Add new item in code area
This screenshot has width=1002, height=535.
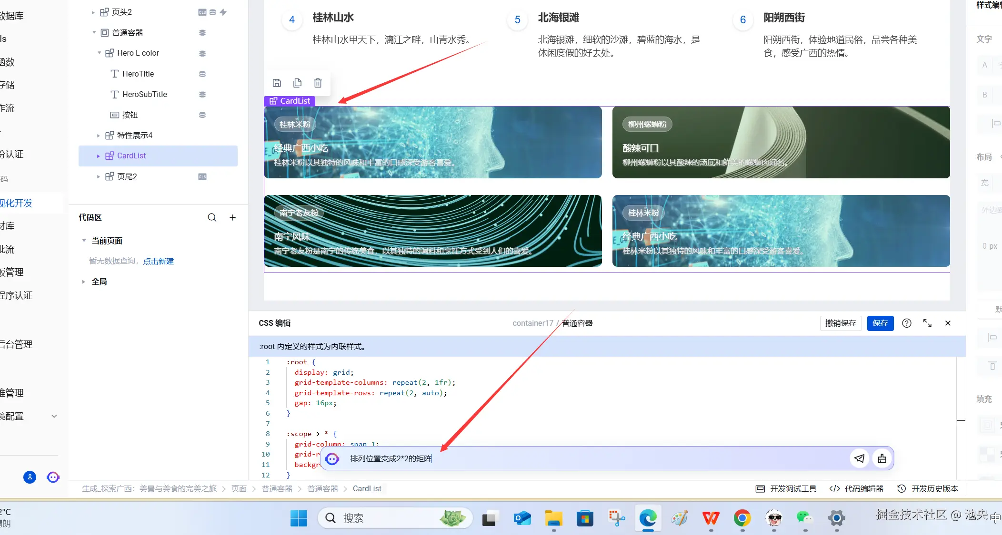tap(232, 217)
